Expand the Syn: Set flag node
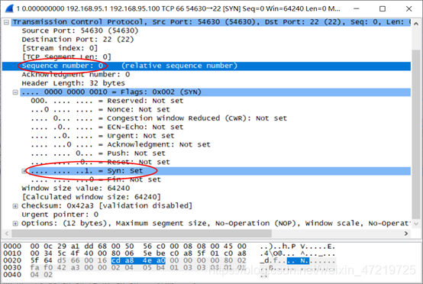Screen dimensions: 423x284 click(24, 171)
